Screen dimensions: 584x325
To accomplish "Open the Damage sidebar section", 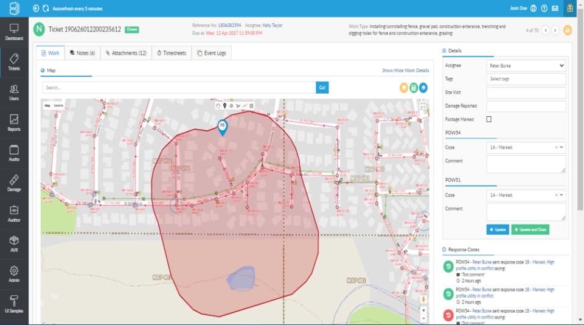I will tap(14, 183).
